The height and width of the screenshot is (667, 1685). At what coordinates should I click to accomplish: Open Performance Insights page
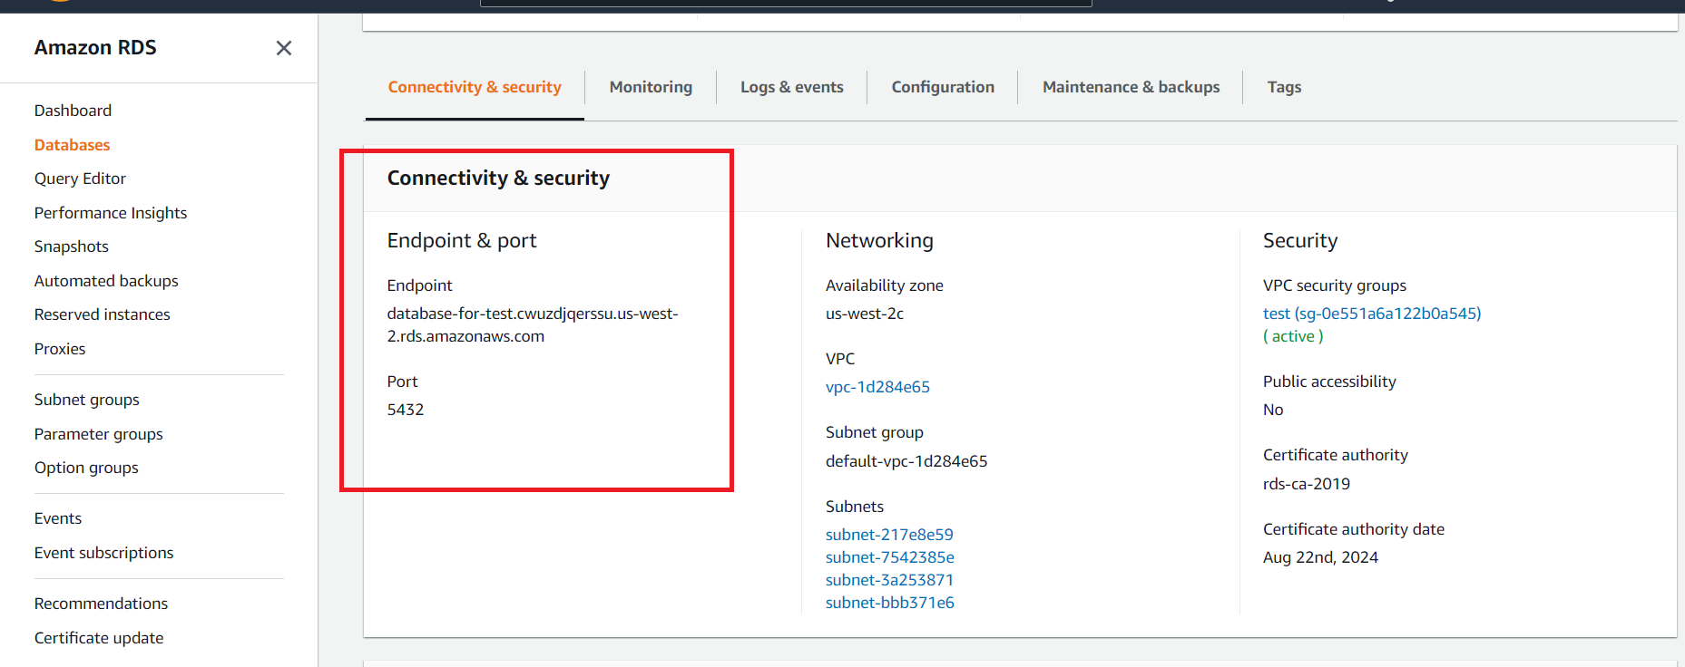pyautogui.click(x=110, y=213)
